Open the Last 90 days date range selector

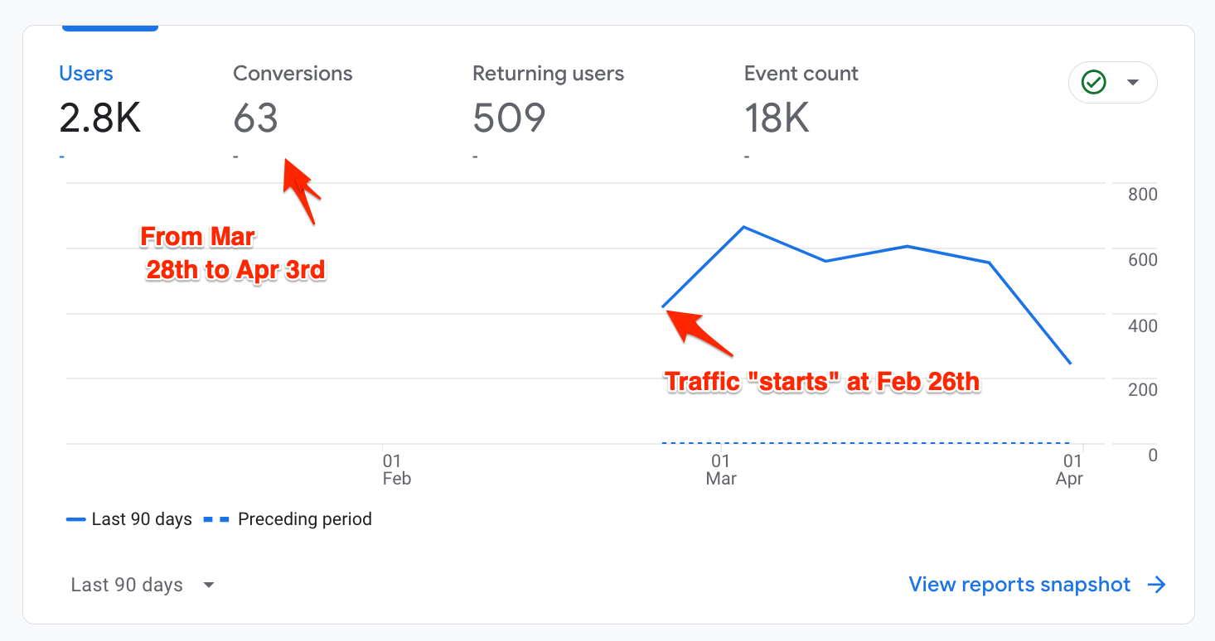[x=127, y=585]
